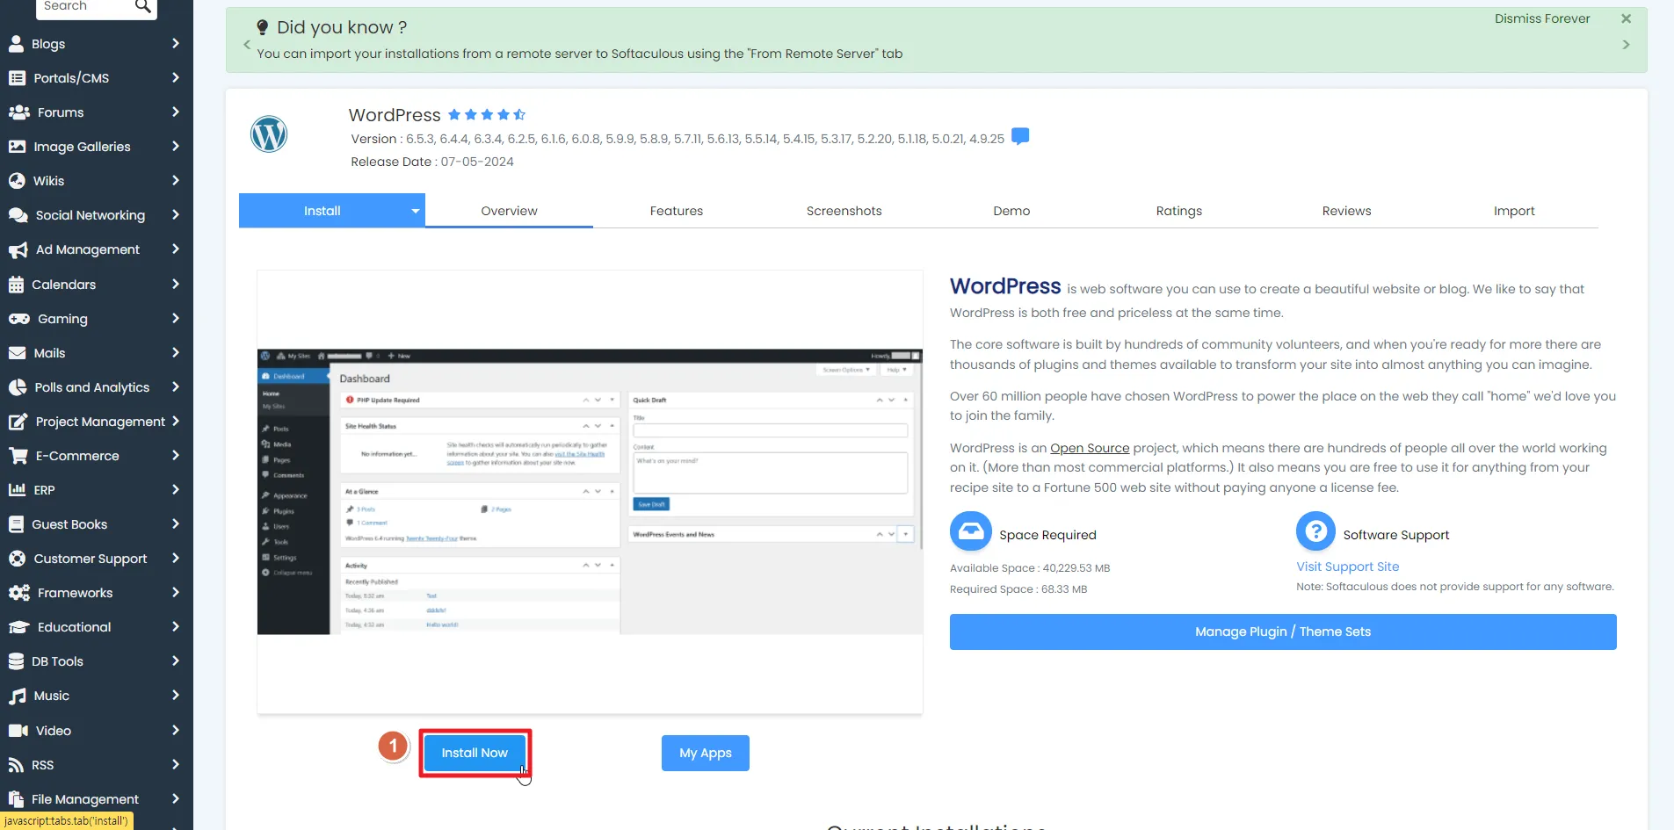Click the Wikis globe icon
This screenshot has width=1674, height=830.
pos(17,181)
